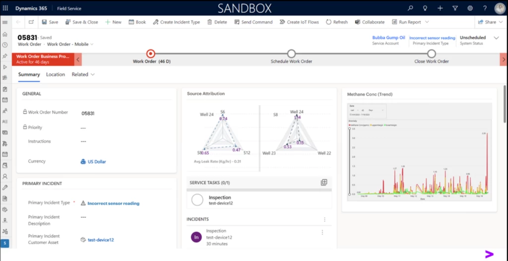Screen dimensions: 508x261
Task: Adjust the Methane chart vertical zoom slider top handle
Action: point(349,128)
